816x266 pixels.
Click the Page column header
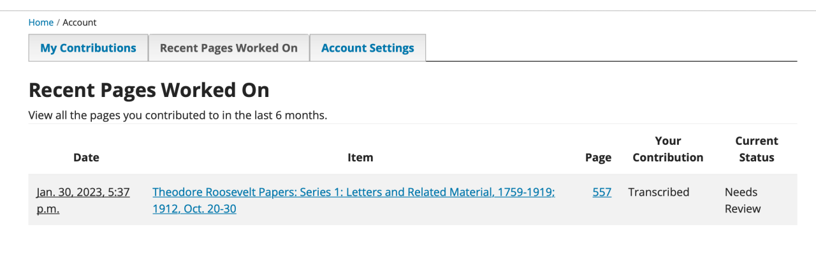(x=598, y=158)
